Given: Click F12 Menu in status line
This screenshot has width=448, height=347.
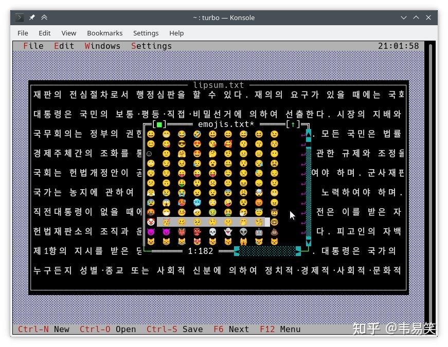Looking at the screenshot, I should tap(280, 330).
